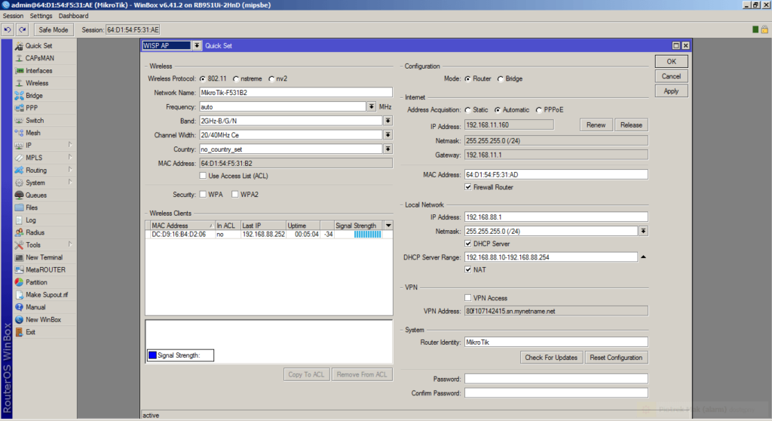Click the Apply button

(x=671, y=91)
